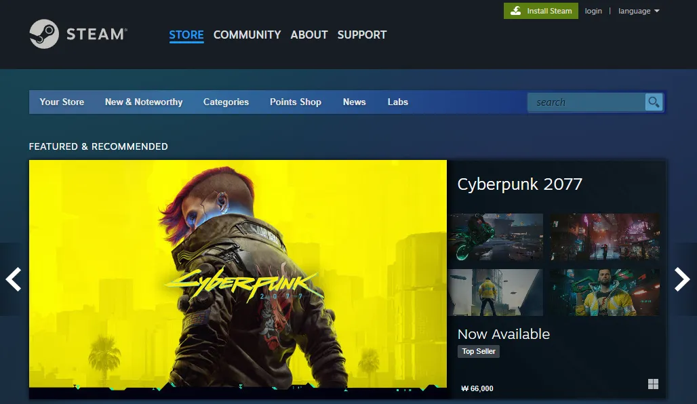Viewport: 697px width, 404px height.
Task: Select the yellow jacket back view thumbnail
Action: click(496, 292)
